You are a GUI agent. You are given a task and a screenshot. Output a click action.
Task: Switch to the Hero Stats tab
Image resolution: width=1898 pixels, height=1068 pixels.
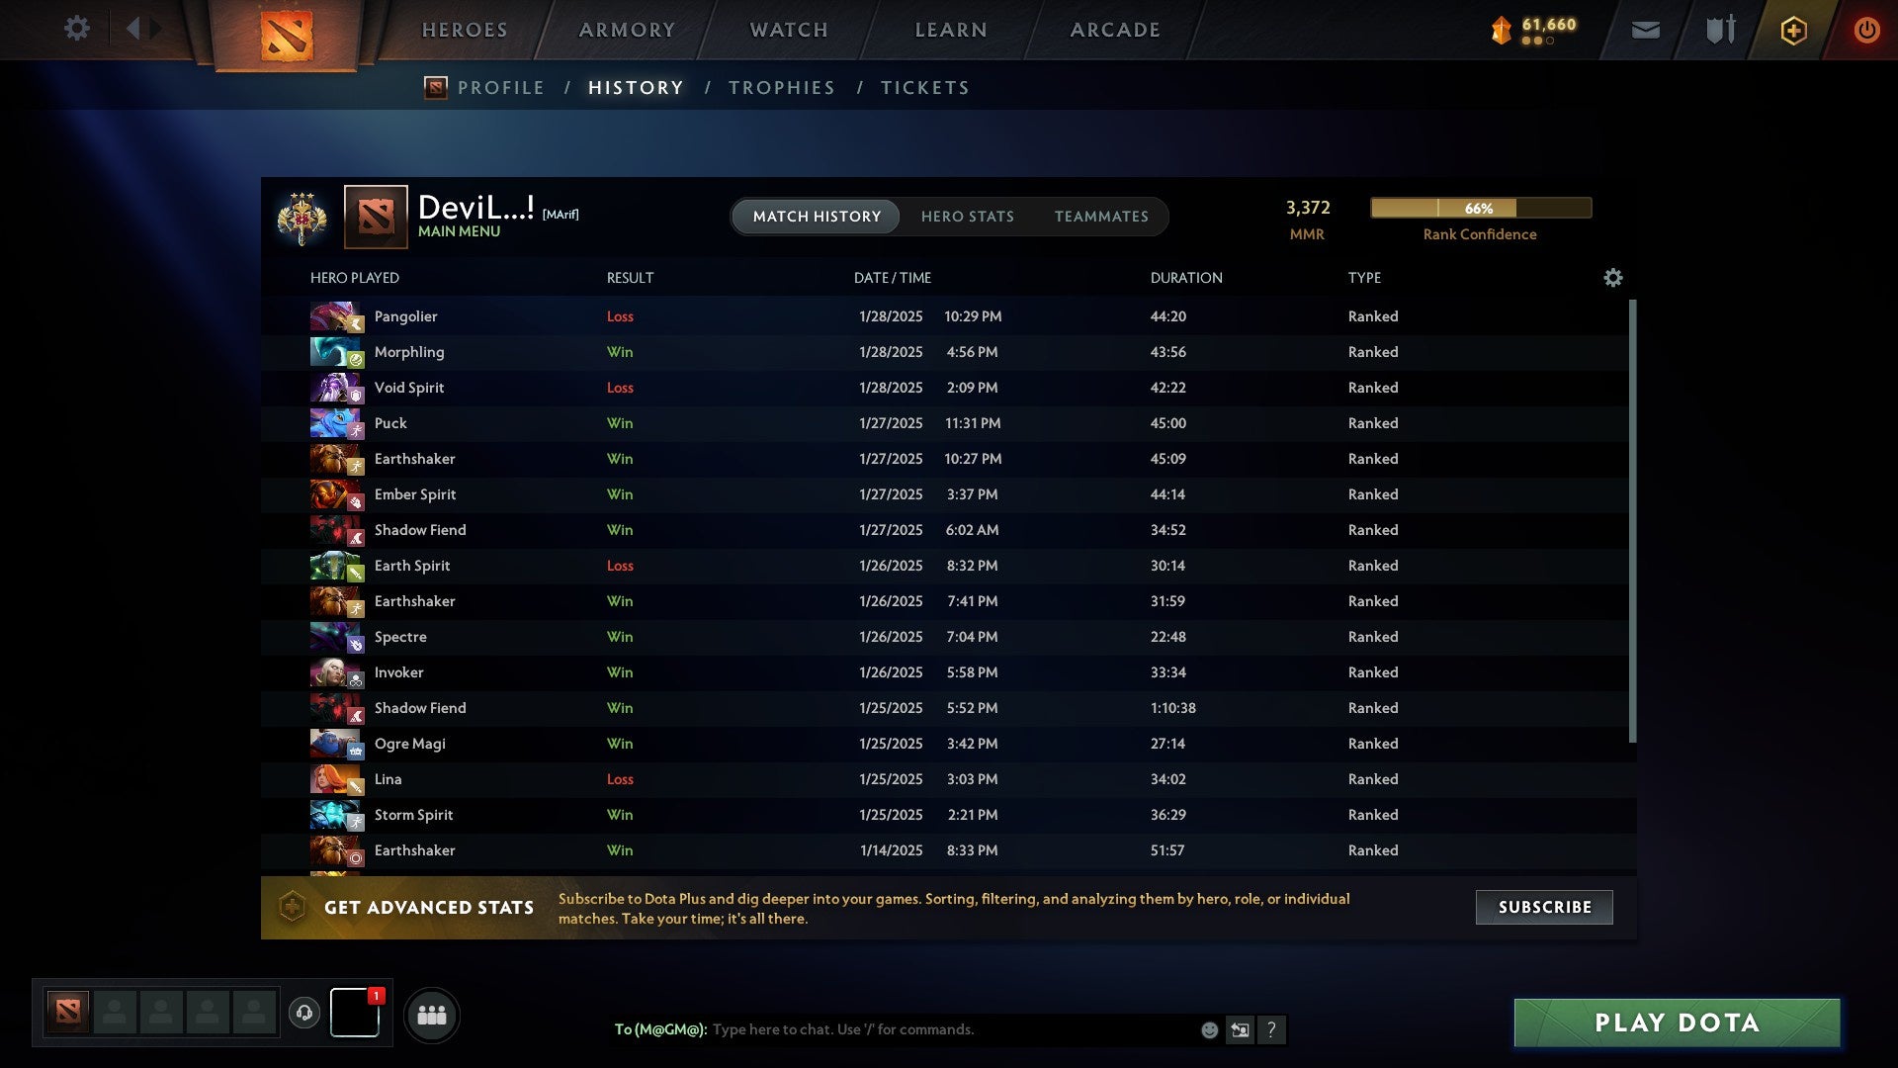point(967,217)
